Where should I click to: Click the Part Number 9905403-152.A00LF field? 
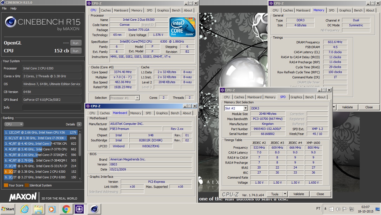[268, 129]
